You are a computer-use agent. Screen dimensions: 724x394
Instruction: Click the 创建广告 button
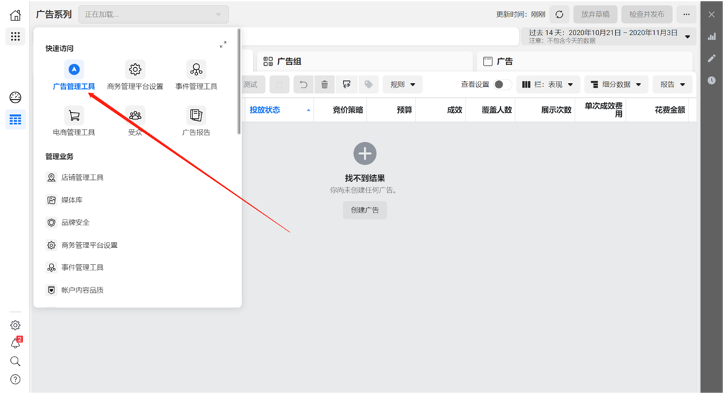coord(365,210)
